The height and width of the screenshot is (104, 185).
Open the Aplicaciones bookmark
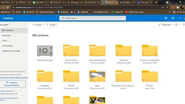(x=5, y=12)
